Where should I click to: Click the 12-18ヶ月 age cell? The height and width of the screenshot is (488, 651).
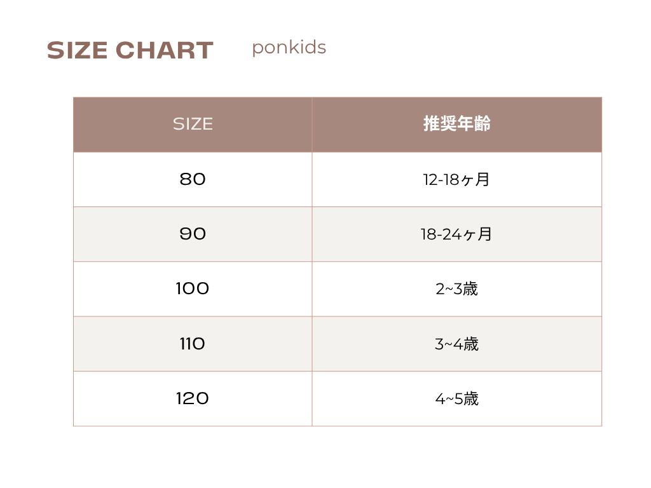pyautogui.click(x=456, y=179)
